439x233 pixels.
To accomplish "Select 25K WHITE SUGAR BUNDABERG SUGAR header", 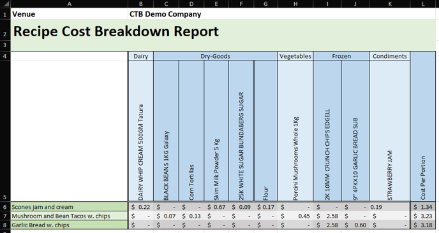I will tap(241, 131).
